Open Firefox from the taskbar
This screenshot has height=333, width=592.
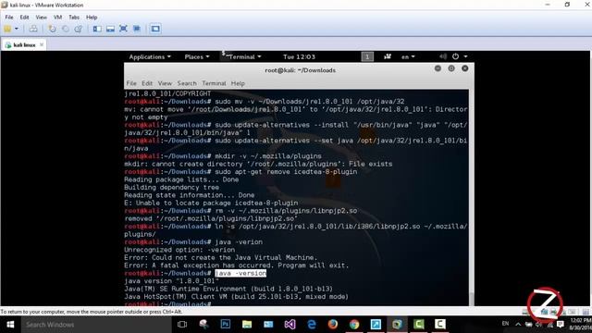333,325
